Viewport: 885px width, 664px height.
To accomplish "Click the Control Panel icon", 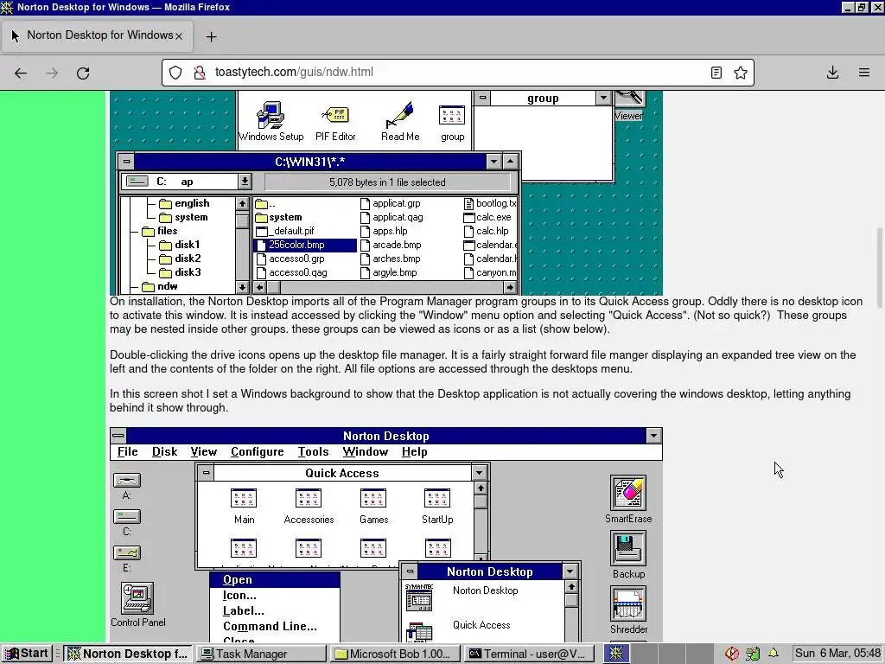I will (137, 598).
